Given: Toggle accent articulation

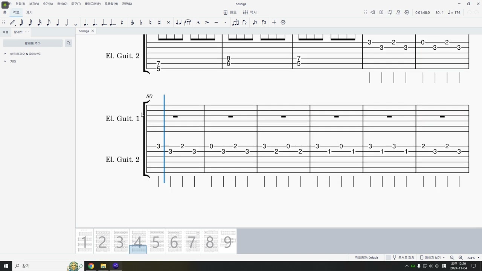Looking at the screenshot, I should click(x=207, y=23).
